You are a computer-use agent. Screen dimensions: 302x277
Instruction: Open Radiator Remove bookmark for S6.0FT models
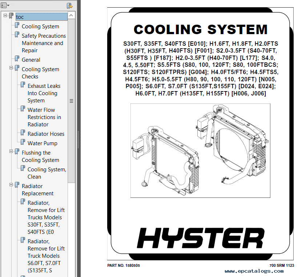46,256
